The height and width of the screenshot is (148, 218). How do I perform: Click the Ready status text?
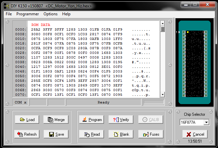[103, 102]
